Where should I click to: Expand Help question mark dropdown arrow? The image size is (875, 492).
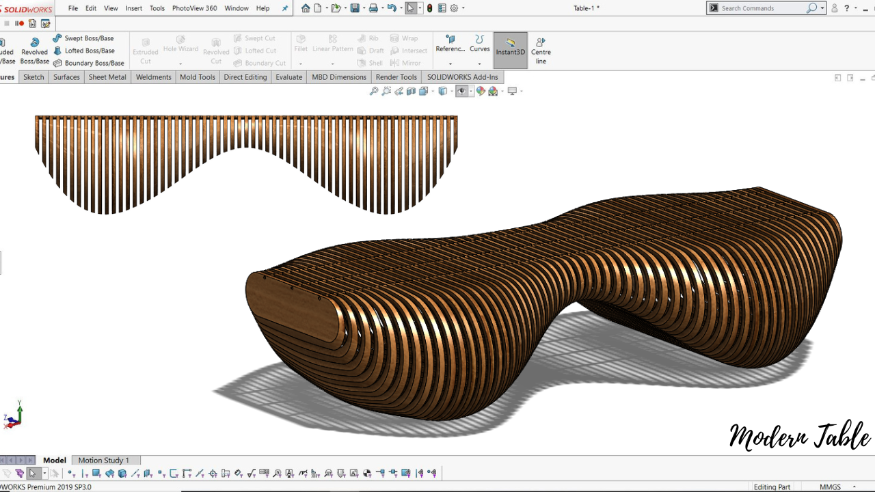pos(857,8)
